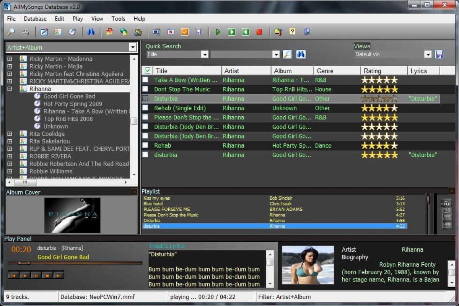This screenshot has height=306, width=459.
Task: Open the search tool from the toolbar
Action: coord(10,32)
